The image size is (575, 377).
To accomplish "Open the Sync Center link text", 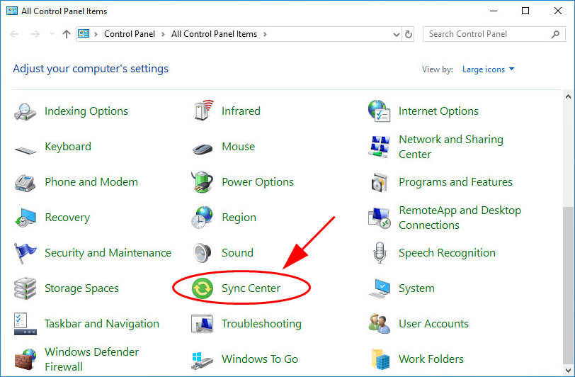I will coord(251,288).
